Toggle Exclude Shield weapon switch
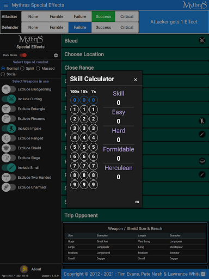The image size is (209, 279). (9, 148)
